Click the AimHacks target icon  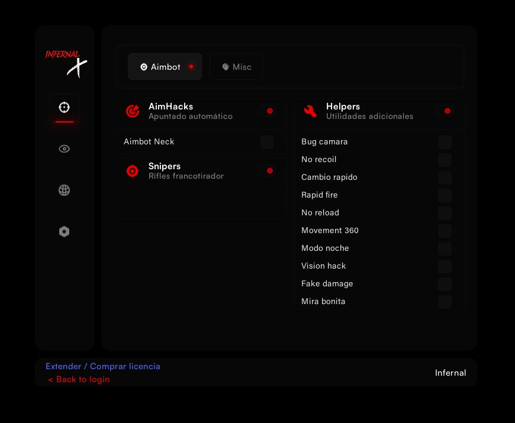[x=133, y=111]
